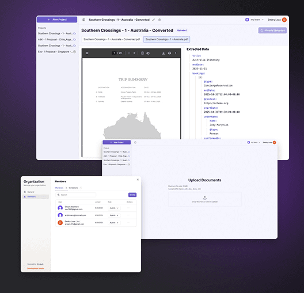Click clock icon of Exo project, upload window
The width and height of the screenshot is (304, 293).
point(129,164)
